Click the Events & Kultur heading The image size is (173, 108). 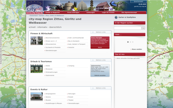point(39,90)
